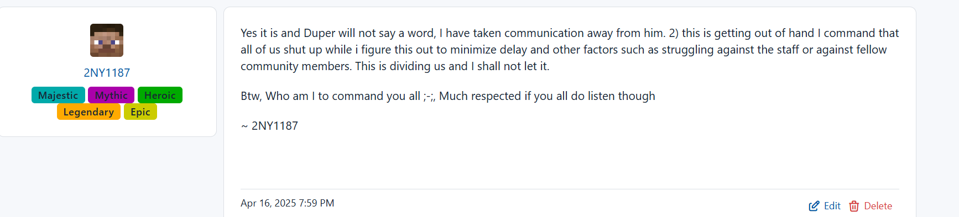This screenshot has height=217, width=959.
Task: Open the 2NY1187 profile username link
Action: [x=107, y=73]
